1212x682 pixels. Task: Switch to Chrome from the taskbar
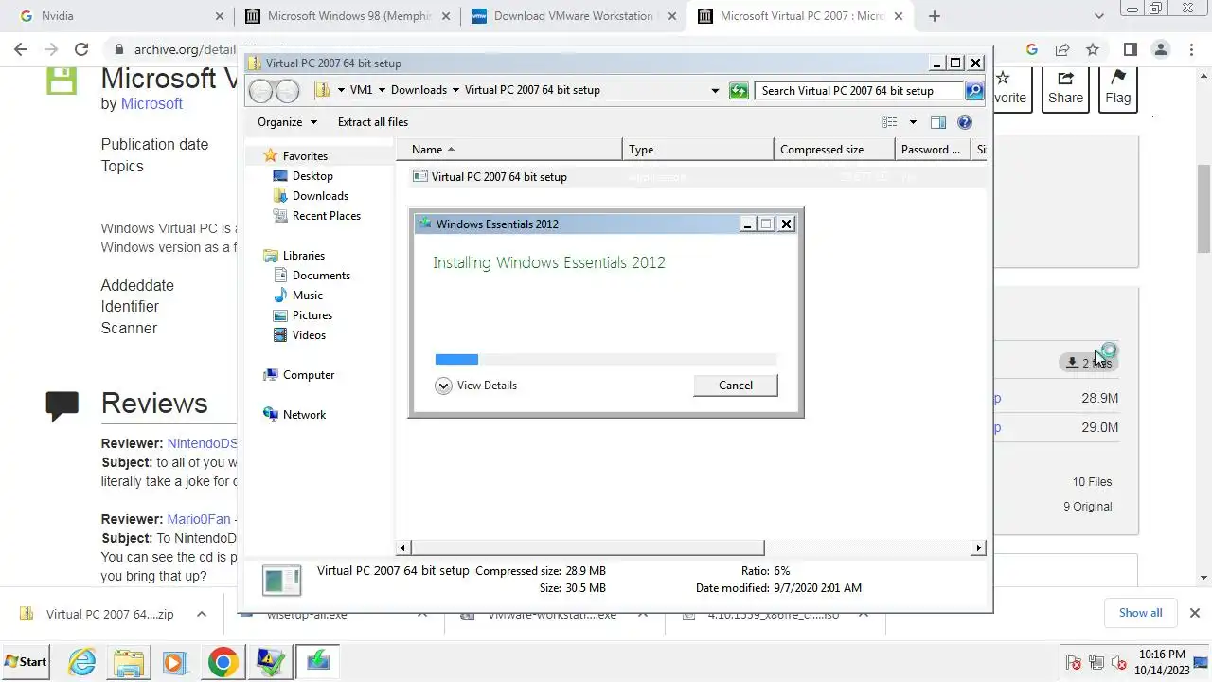pos(223,661)
